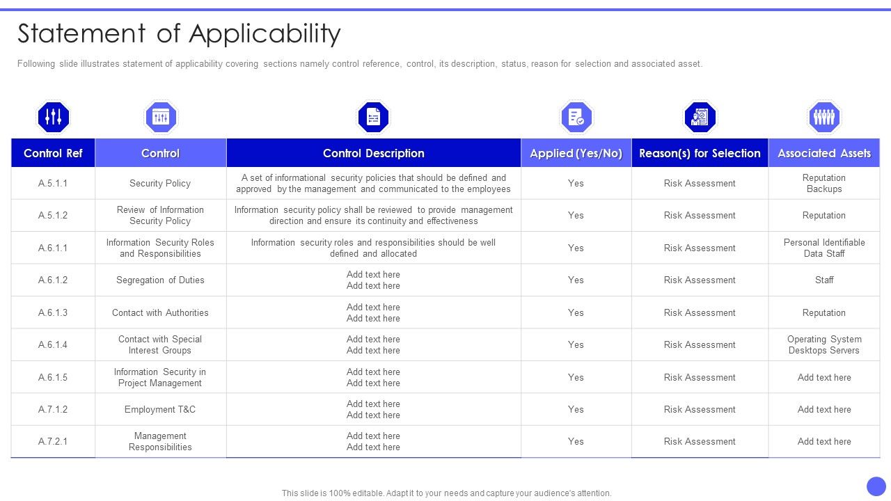Select the Control column header

161,153
